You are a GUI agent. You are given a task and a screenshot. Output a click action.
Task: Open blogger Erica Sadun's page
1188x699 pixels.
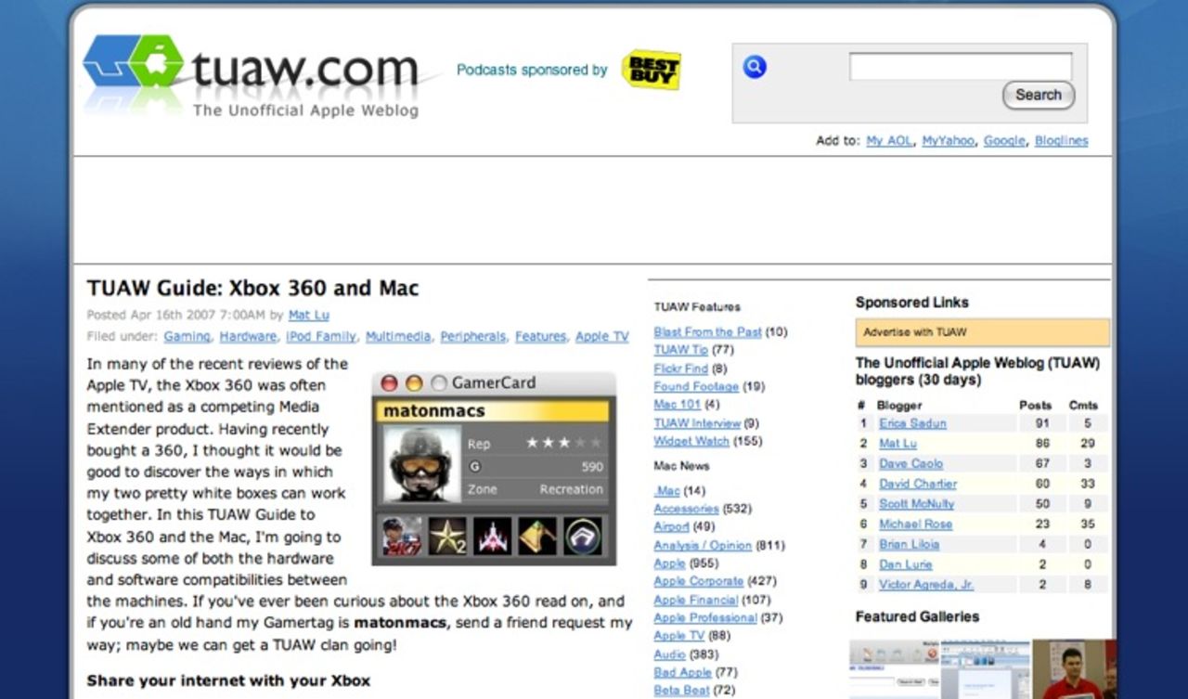912,423
